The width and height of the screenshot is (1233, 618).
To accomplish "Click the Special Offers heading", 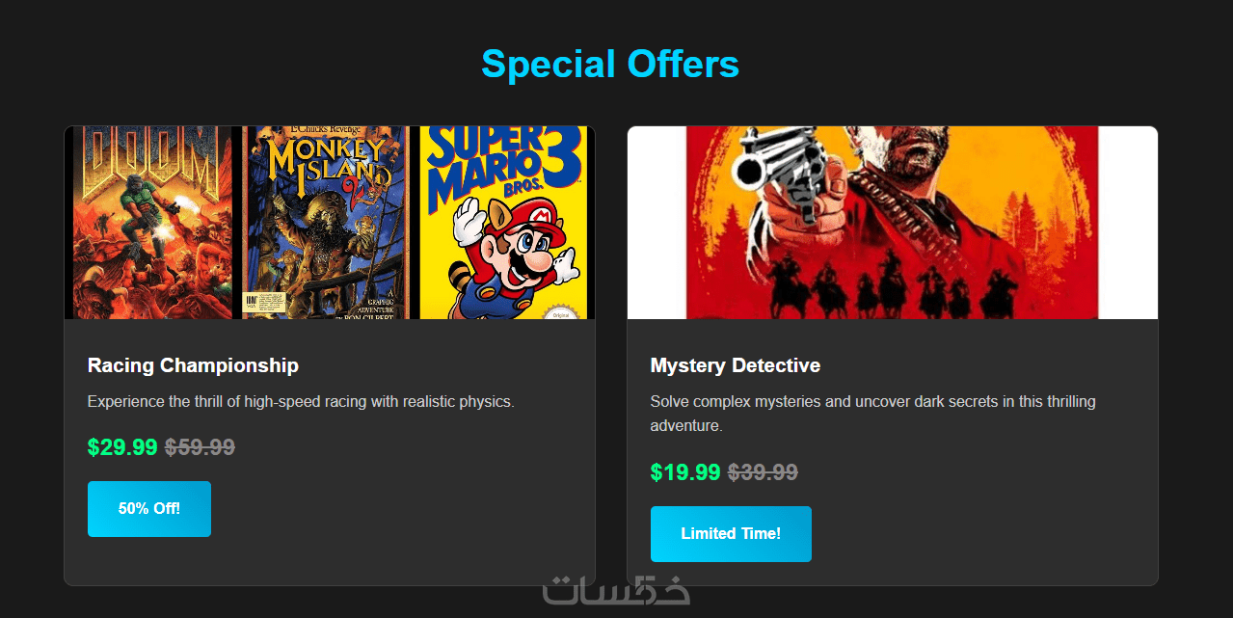I will [609, 64].
